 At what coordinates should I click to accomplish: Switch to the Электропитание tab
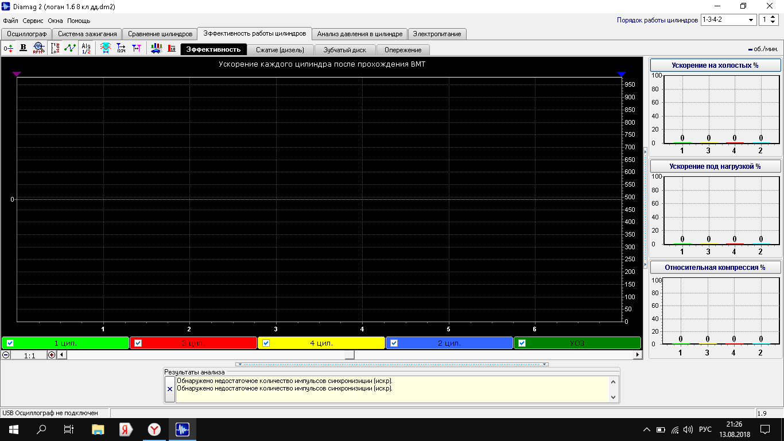point(437,34)
